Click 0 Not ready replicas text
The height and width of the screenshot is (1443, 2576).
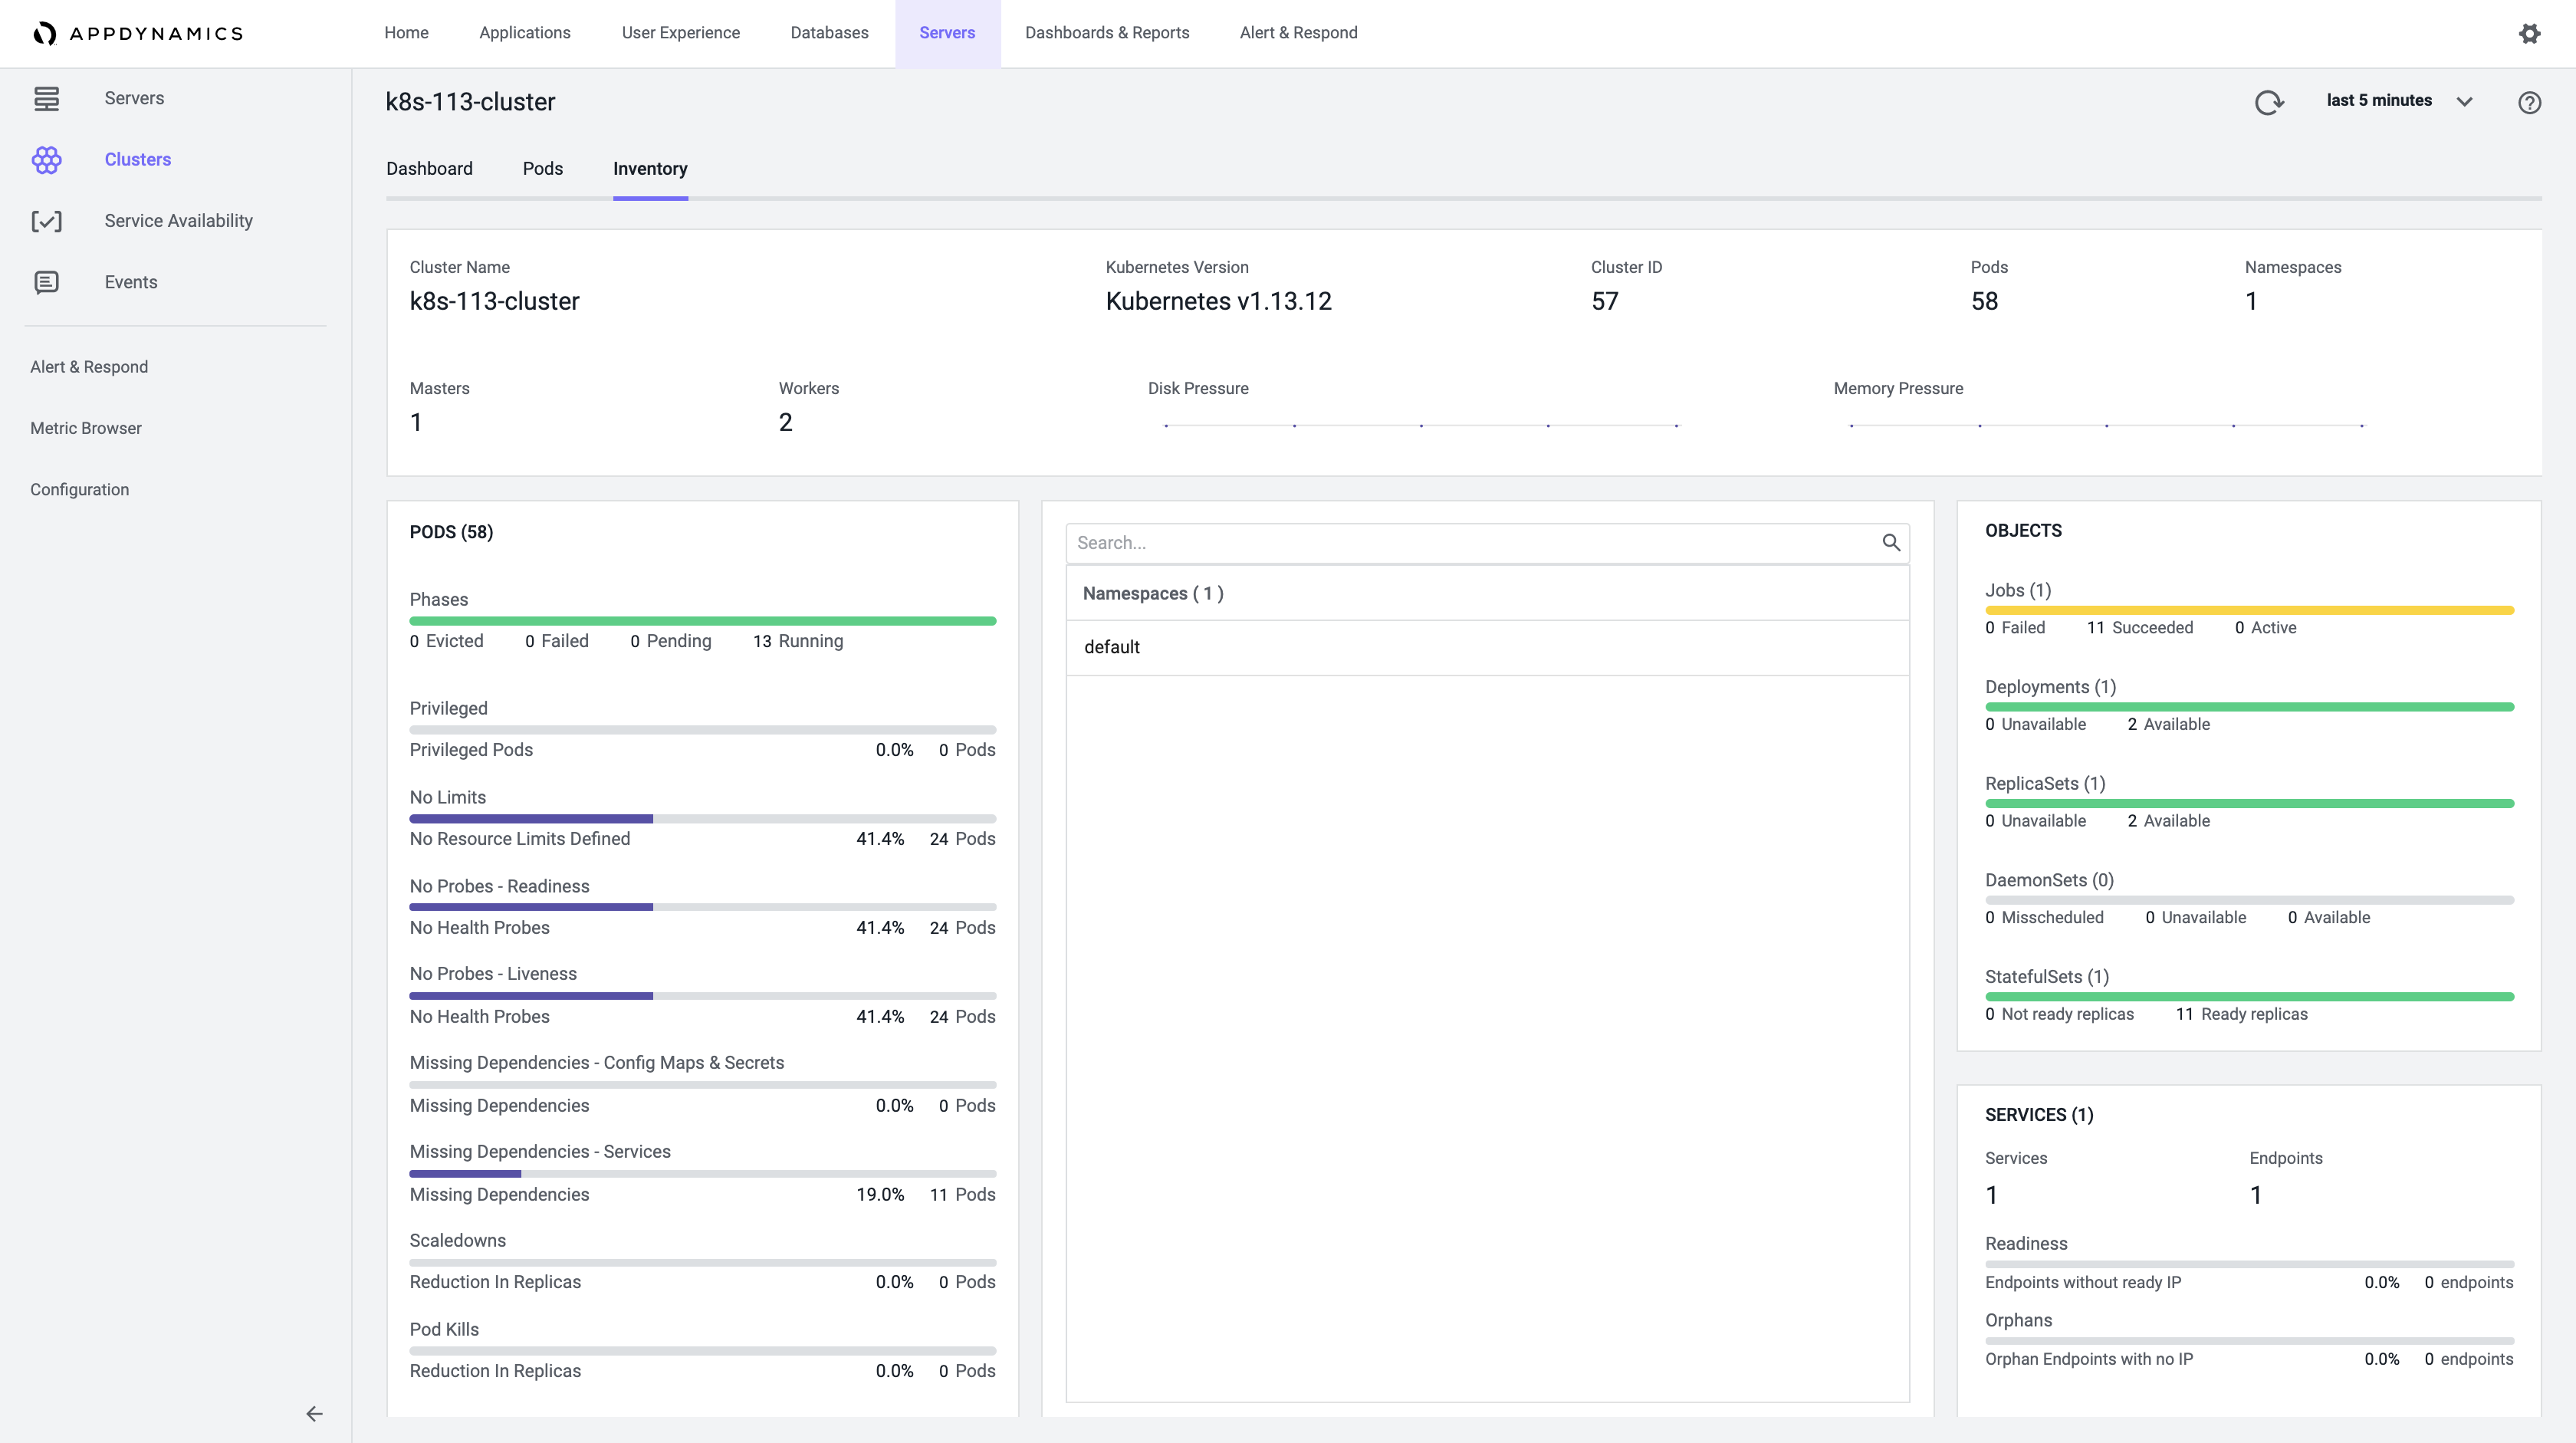tap(2059, 1014)
